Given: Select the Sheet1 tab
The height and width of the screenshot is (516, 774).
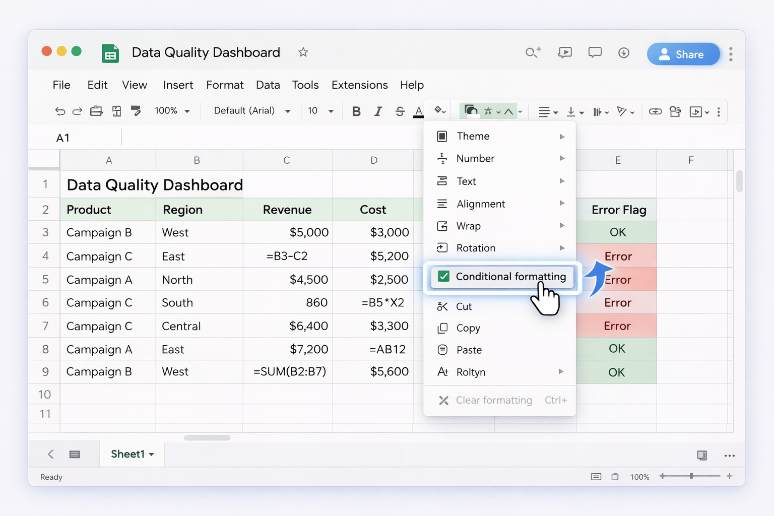Looking at the screenshot, I should point(132,454).
